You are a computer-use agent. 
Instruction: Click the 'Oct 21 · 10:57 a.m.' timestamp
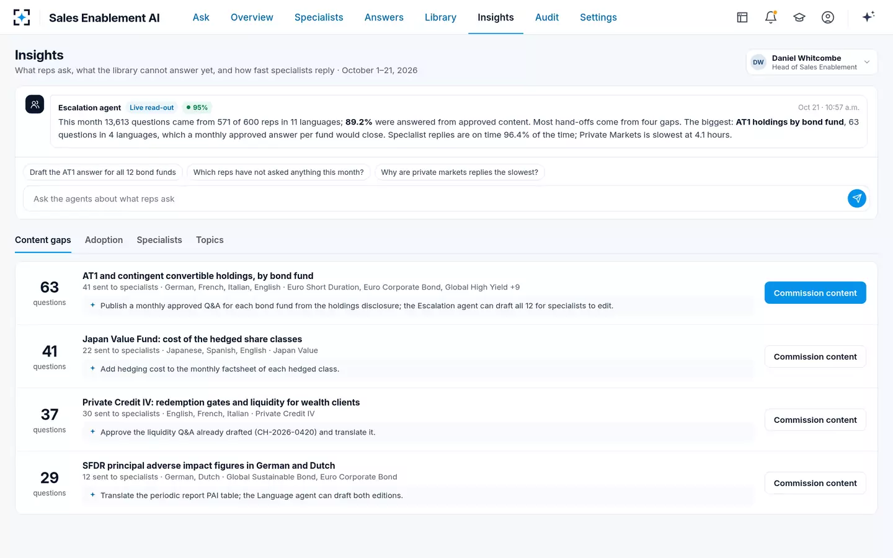pyautogui.click(x=829, y=107)
